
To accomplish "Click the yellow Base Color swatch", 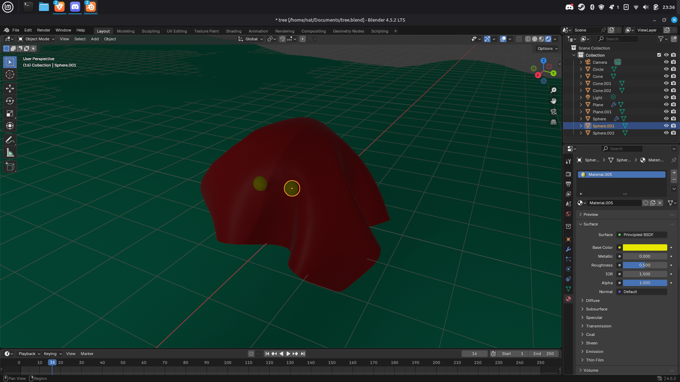I will [x=645, y=247].
